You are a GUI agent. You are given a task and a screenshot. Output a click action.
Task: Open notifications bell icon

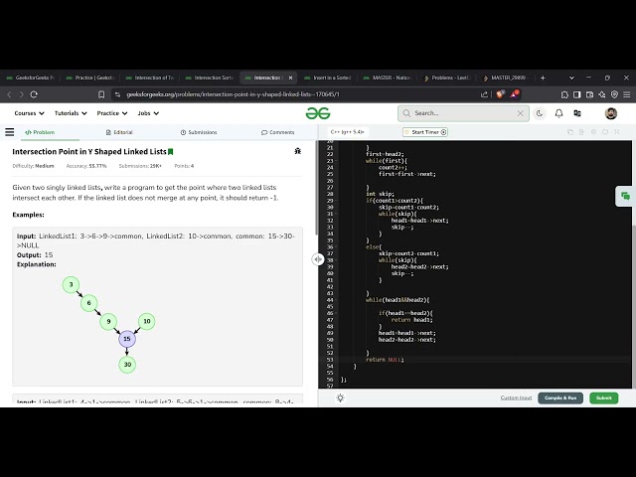pos(558,113)
